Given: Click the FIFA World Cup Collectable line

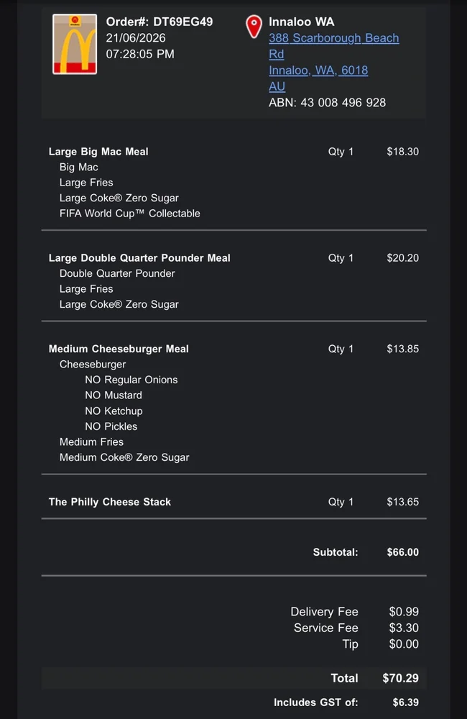Looking at the screenshot, I should (x=130, y=214).
